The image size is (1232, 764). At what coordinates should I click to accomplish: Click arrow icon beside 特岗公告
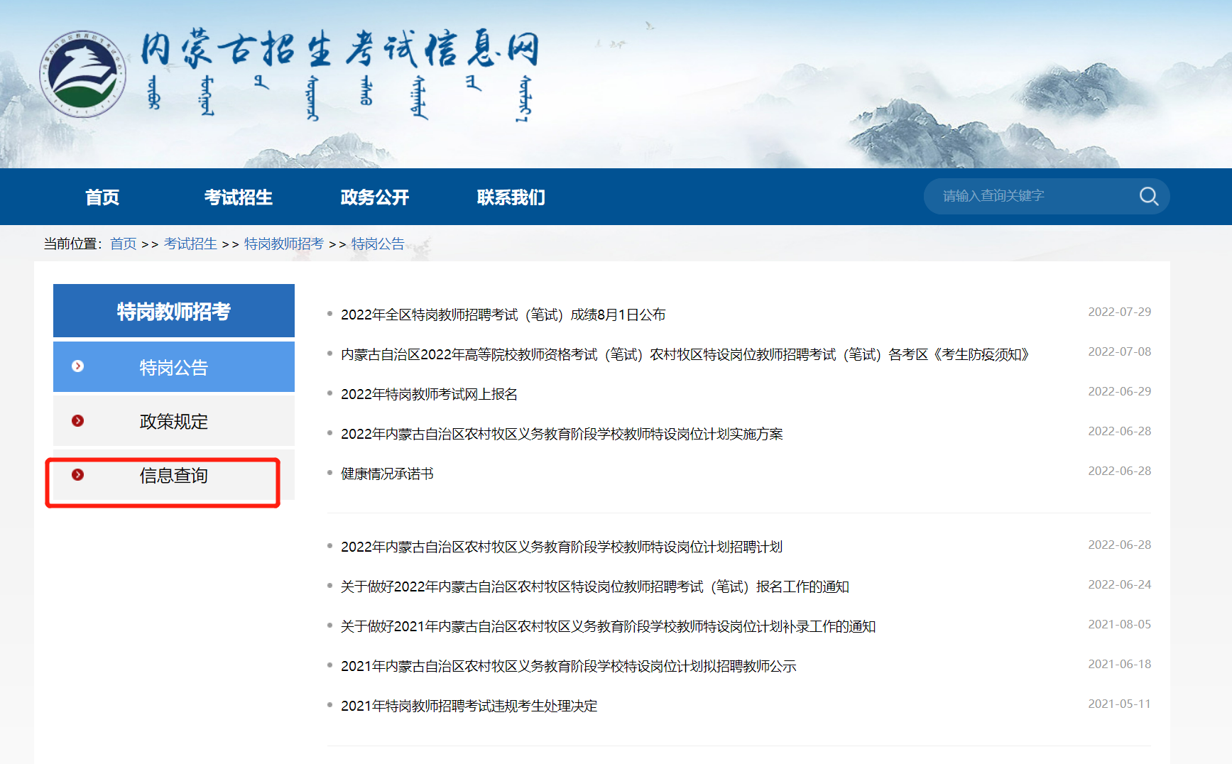tap(78, 366)
